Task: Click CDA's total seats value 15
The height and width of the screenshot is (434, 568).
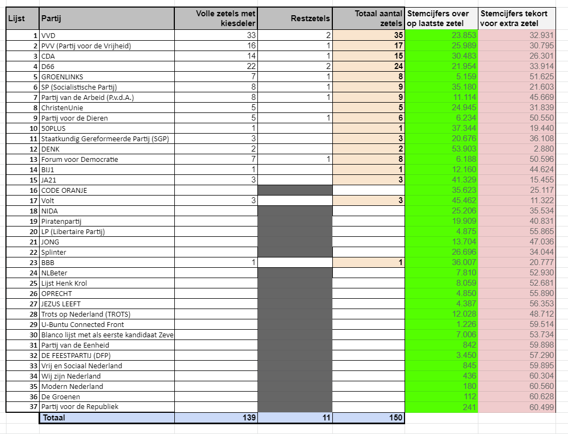Action: 368,56
